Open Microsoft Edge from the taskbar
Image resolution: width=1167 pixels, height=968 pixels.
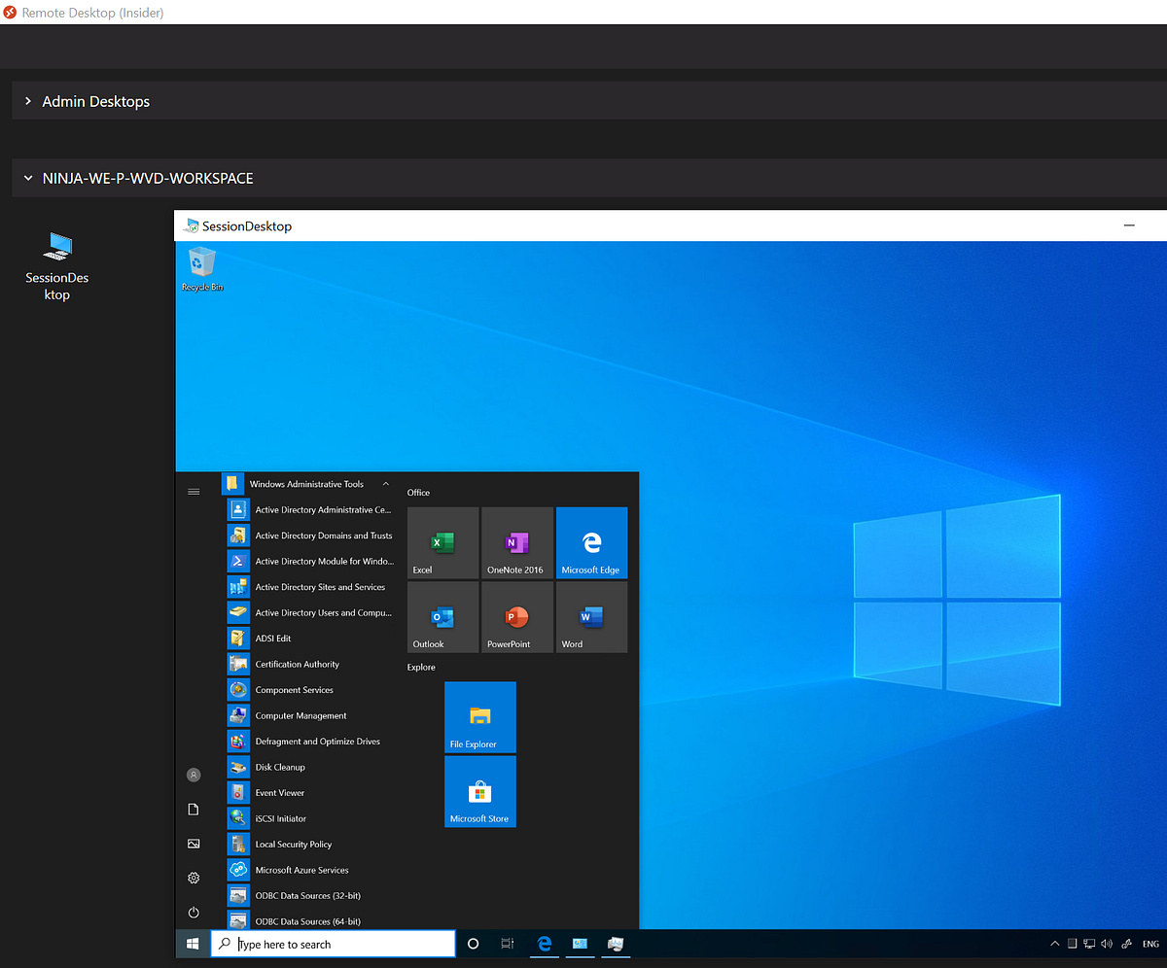pyautogui.click(x=545, y=944)
